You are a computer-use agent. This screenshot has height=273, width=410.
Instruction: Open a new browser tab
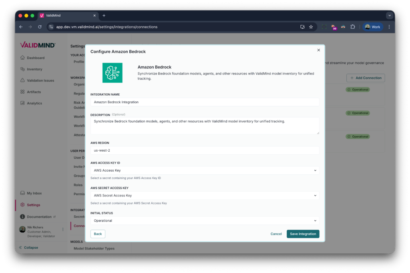[104, 16]
